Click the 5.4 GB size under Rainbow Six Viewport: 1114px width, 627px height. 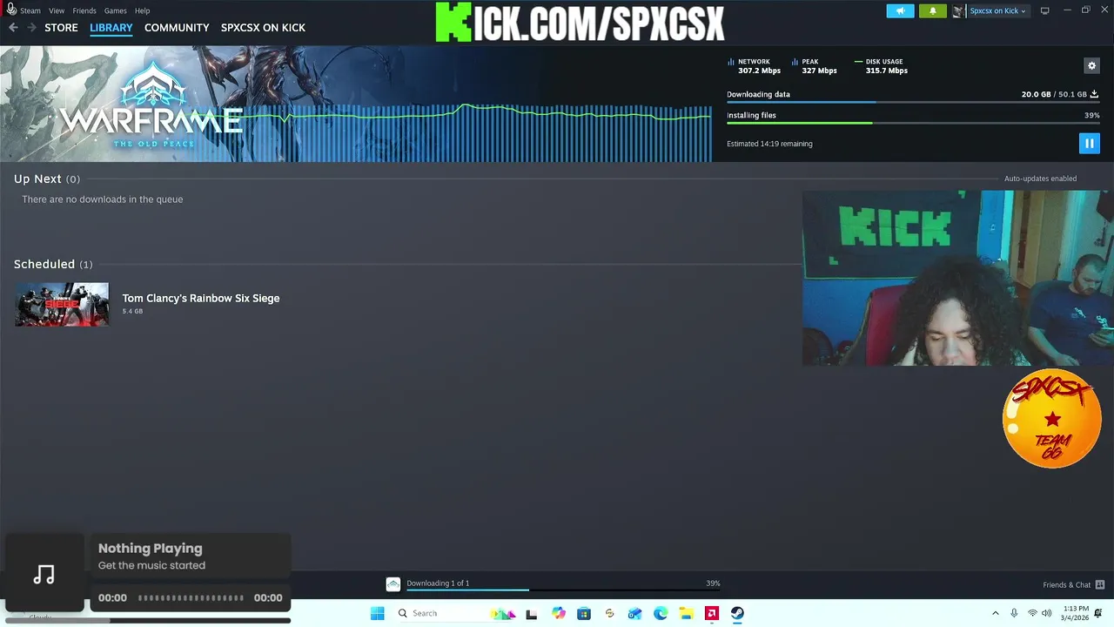132,312
